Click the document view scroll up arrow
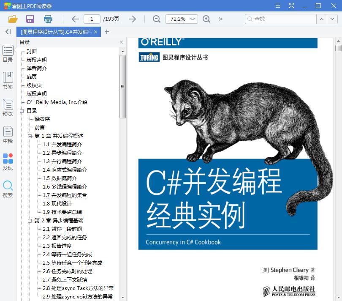342x301 pixels. pos(338,41)
